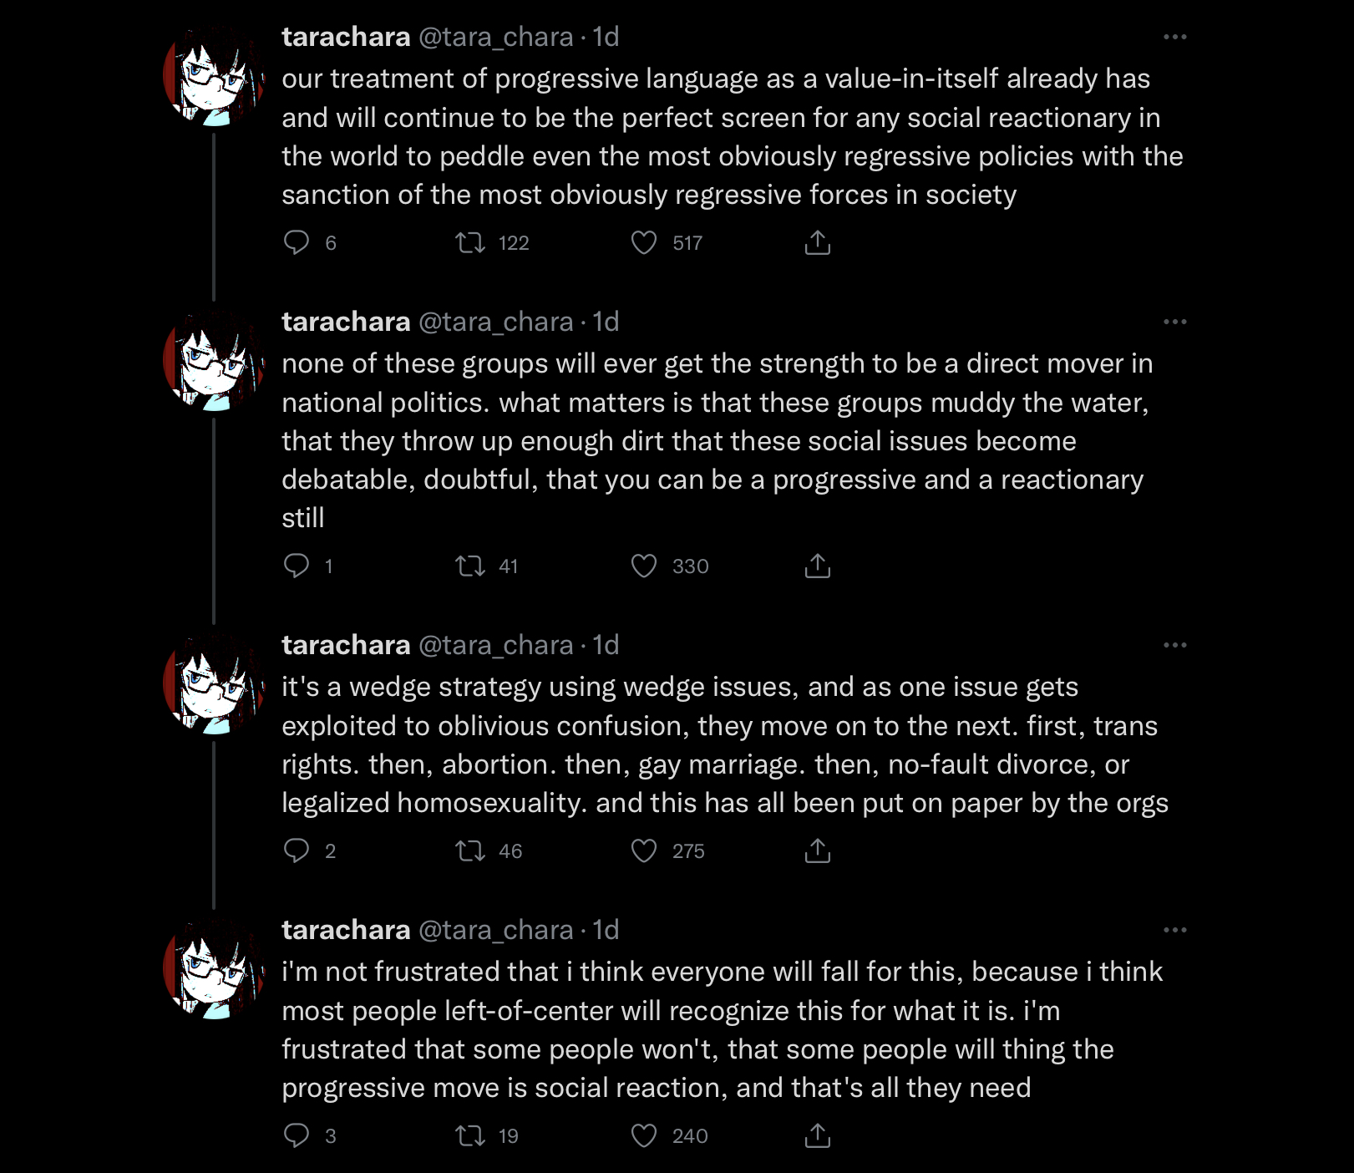
Task: Reply to the tweet about progressive language
Action: tap(297, 242)
